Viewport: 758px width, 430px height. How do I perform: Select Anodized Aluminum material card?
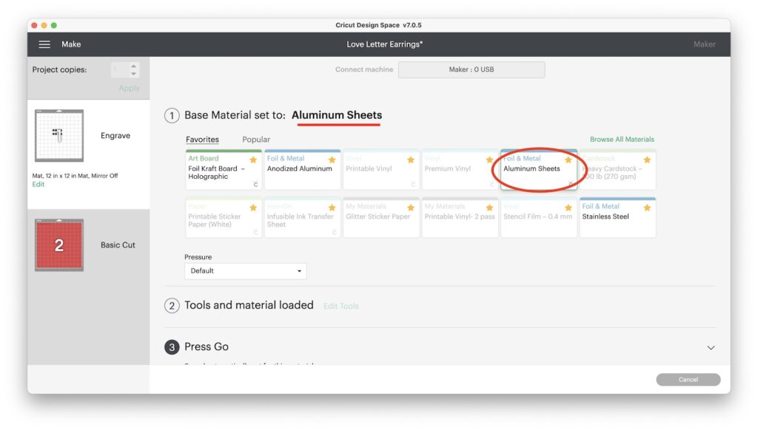[302, 170]
